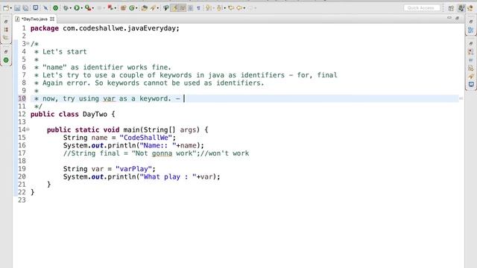Open the Outline view icon in right trim

point(471,30)
